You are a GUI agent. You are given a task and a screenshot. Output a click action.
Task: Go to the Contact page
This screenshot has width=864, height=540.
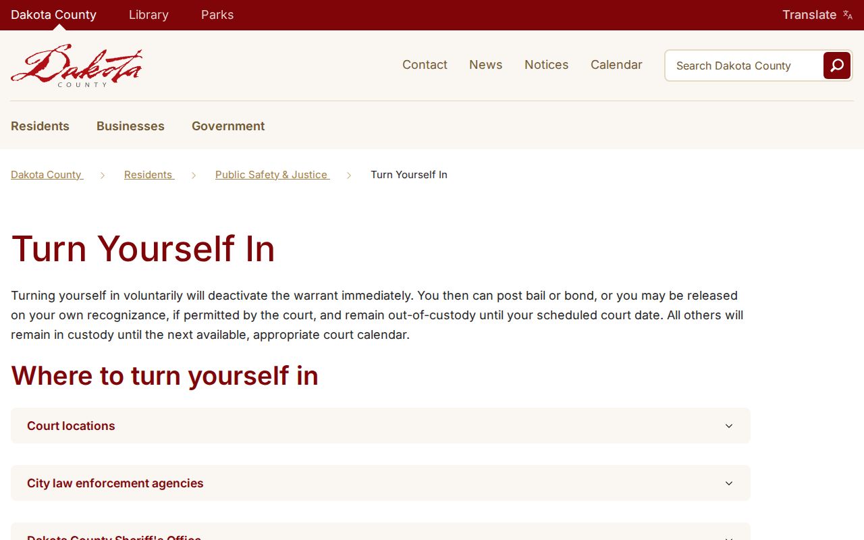click(x=425, y=65)
